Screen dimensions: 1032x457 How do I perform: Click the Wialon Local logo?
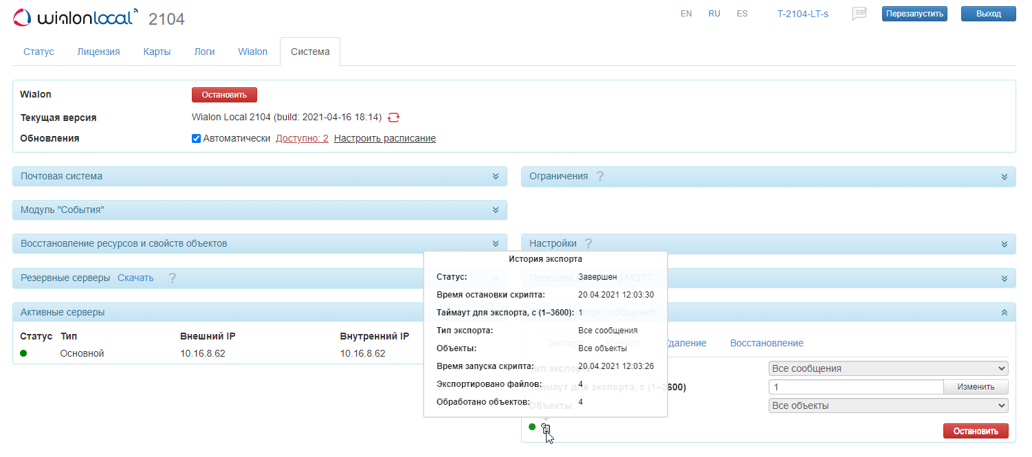76,17
